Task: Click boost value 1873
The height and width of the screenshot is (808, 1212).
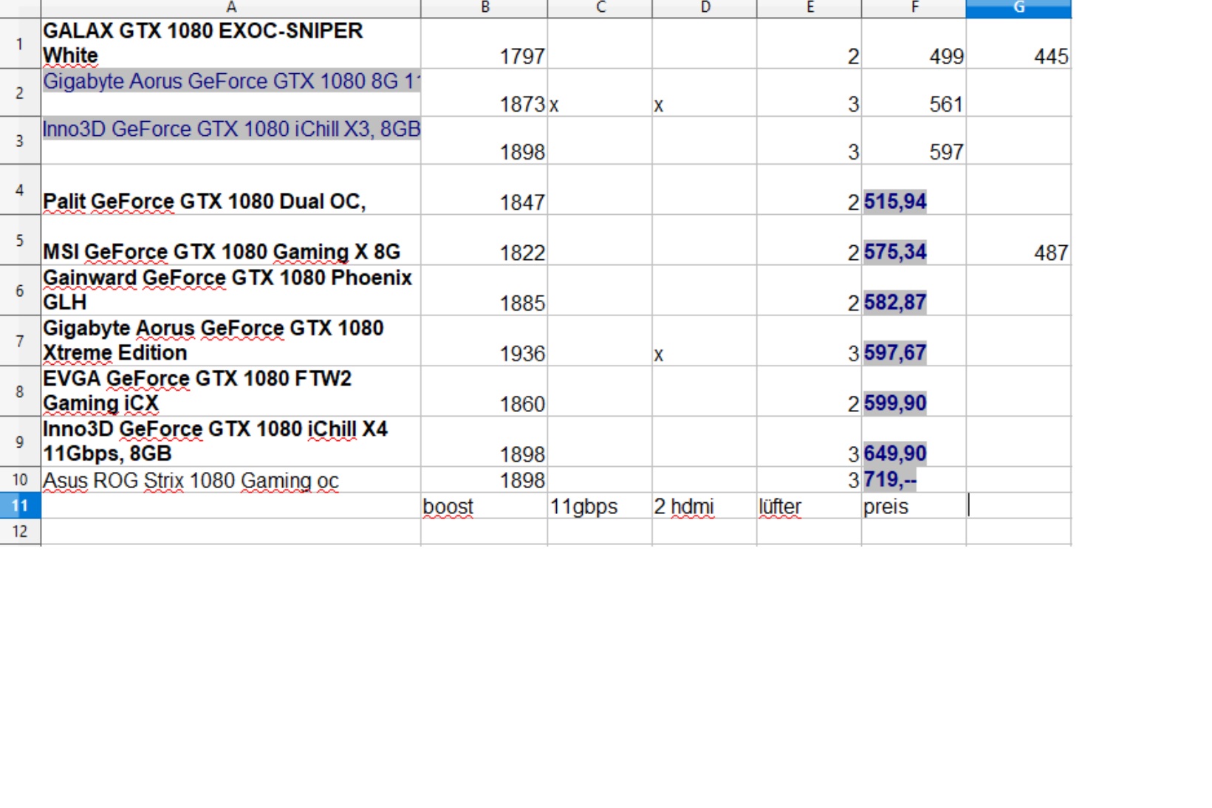Action: click(521, 105)
